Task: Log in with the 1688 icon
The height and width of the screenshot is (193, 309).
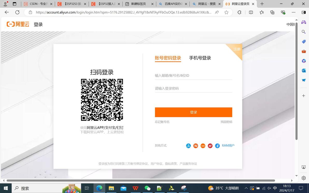Action: (x=203, y=146)
